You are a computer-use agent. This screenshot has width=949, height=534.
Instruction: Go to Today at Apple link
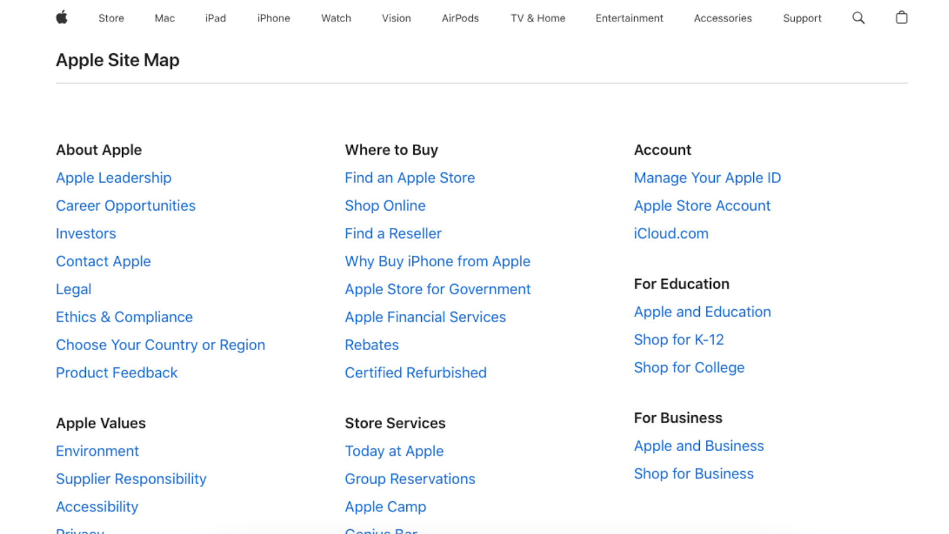[x=394, y=452]
